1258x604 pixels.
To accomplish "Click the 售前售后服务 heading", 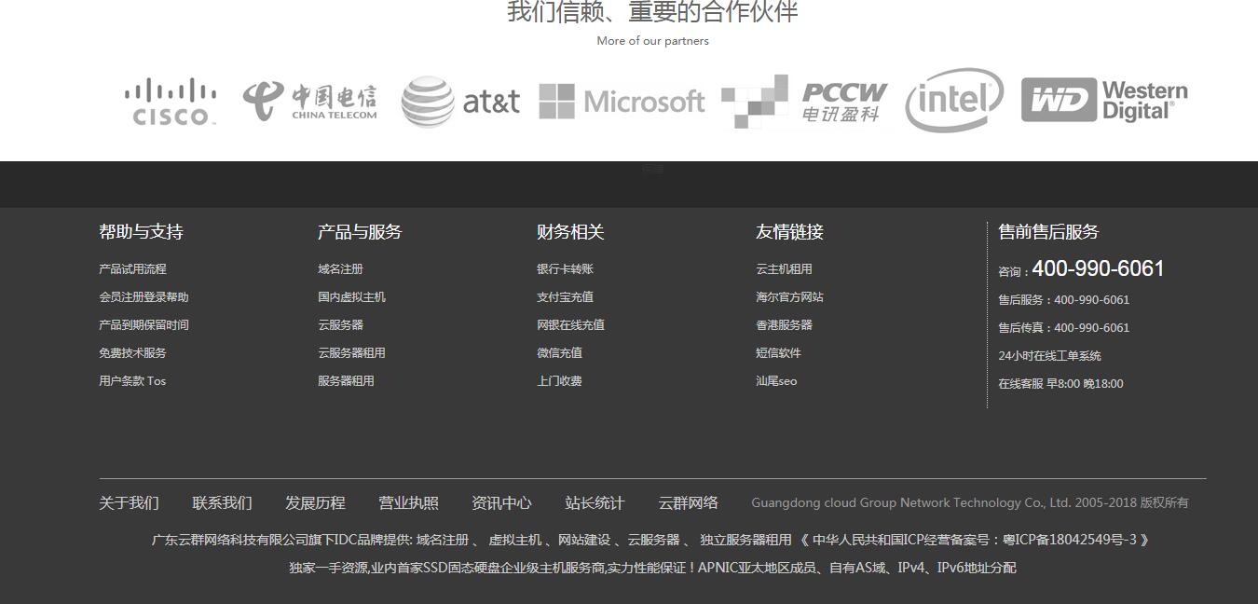I will [1048, 232].
